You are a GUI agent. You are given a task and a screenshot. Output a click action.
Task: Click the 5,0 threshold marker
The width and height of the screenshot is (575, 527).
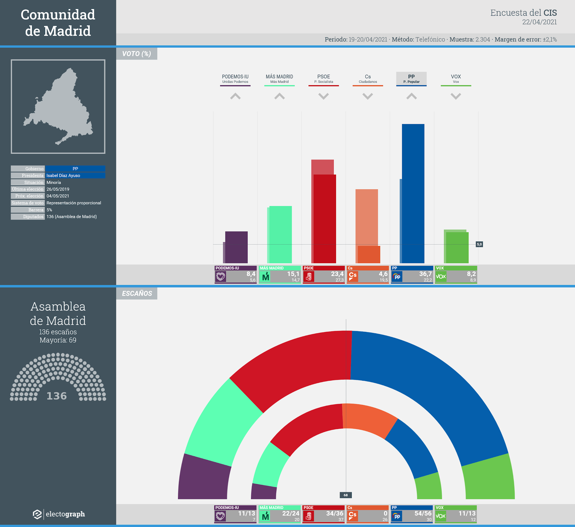[x=479, y=244]
